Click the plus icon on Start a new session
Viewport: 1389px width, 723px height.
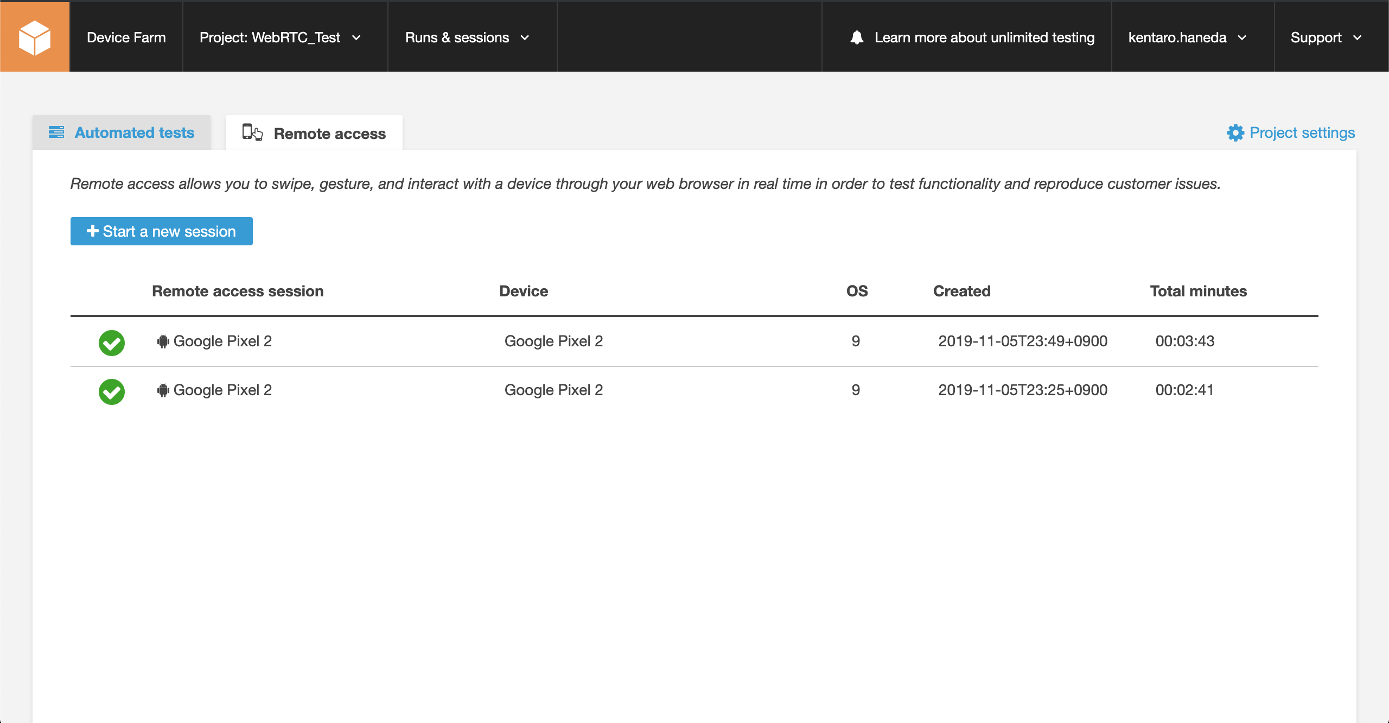tap(93, 231)
